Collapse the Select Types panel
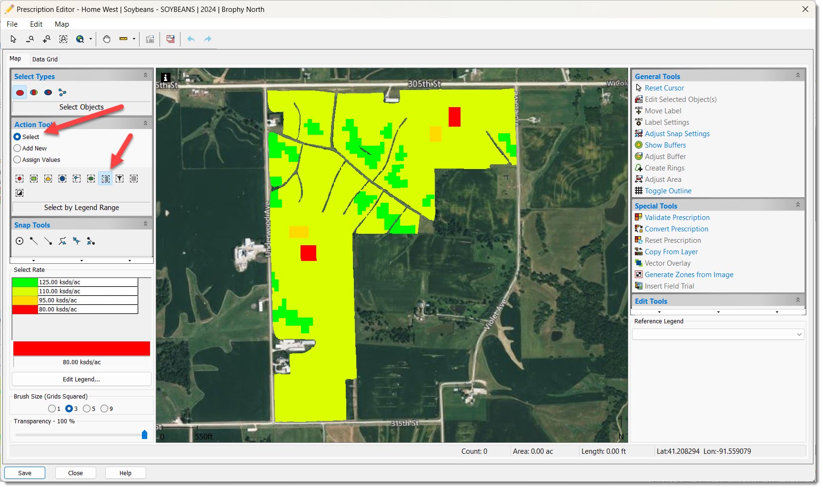The height and width of the screenshot is (489, 823). tap(145, 76)
